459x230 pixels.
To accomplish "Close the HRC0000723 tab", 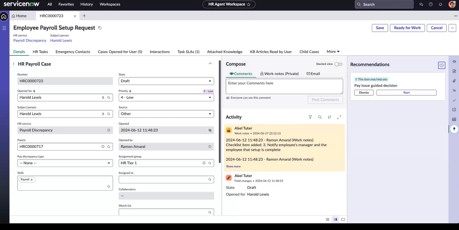I will click(x=75, y=16).
